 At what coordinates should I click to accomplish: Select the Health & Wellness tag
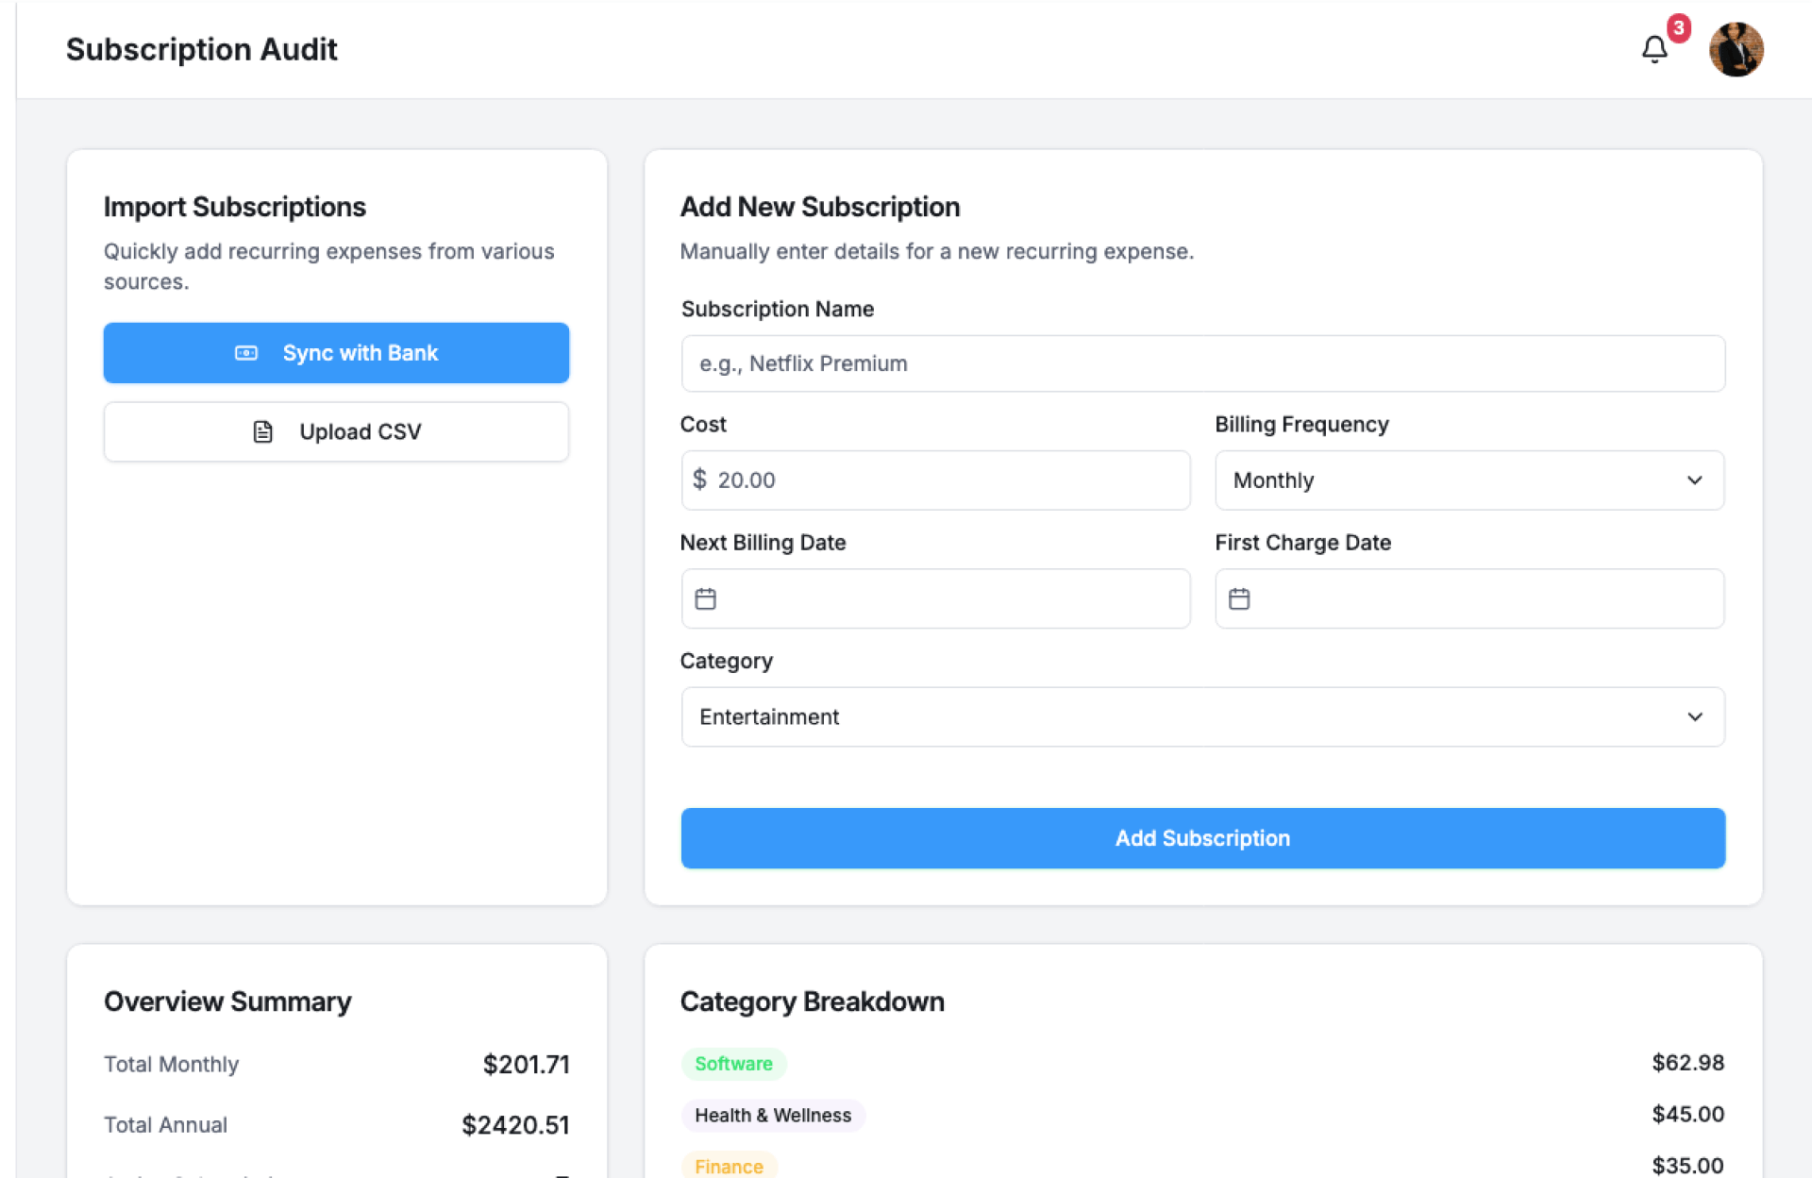[772, 1116]
